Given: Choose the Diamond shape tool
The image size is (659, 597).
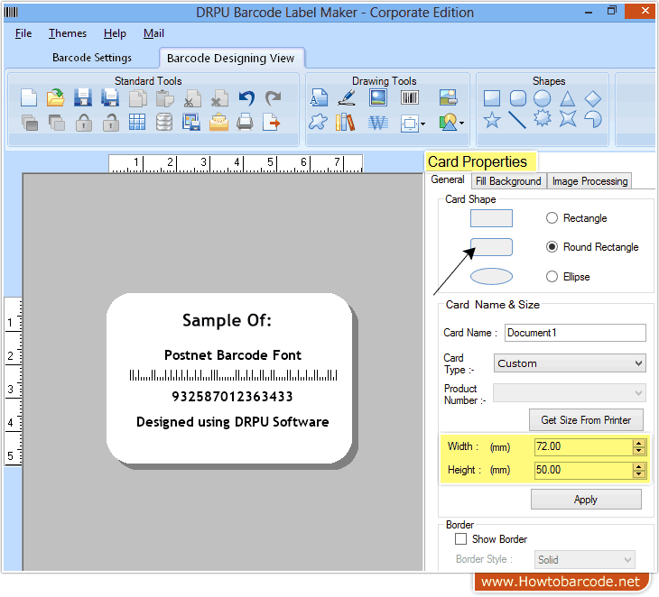Looking at the screenshot, I should [x=593, y=98].
